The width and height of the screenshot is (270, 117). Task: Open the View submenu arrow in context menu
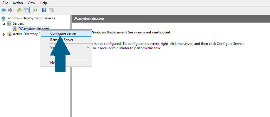coord(88,47)
